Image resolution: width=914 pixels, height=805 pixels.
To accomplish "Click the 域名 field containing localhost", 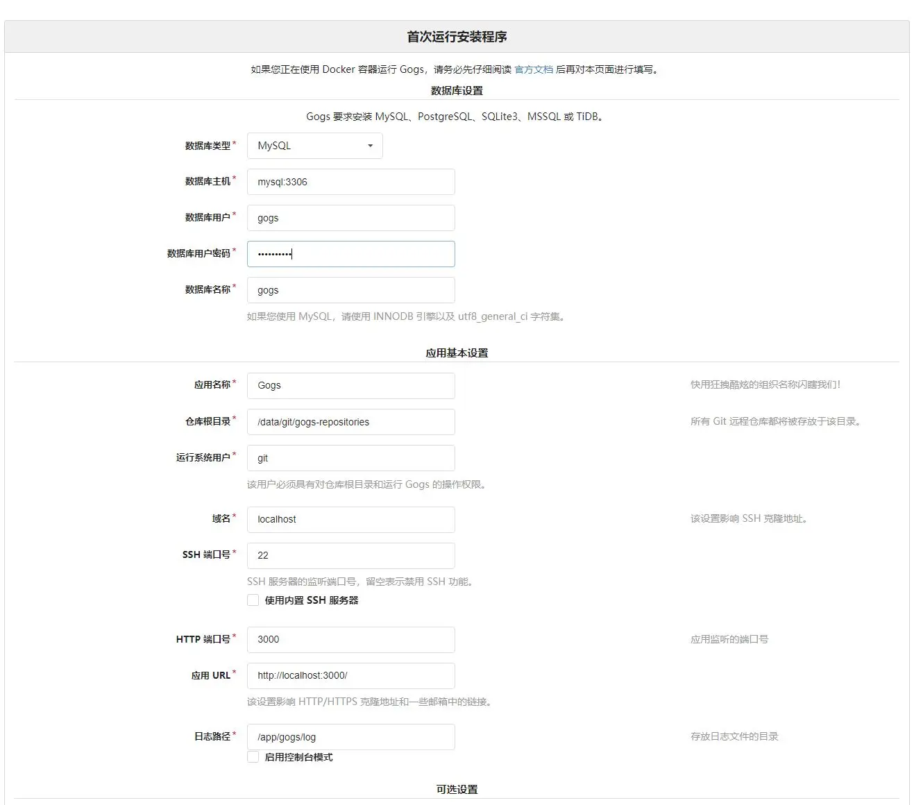I will tap(350, 520).
